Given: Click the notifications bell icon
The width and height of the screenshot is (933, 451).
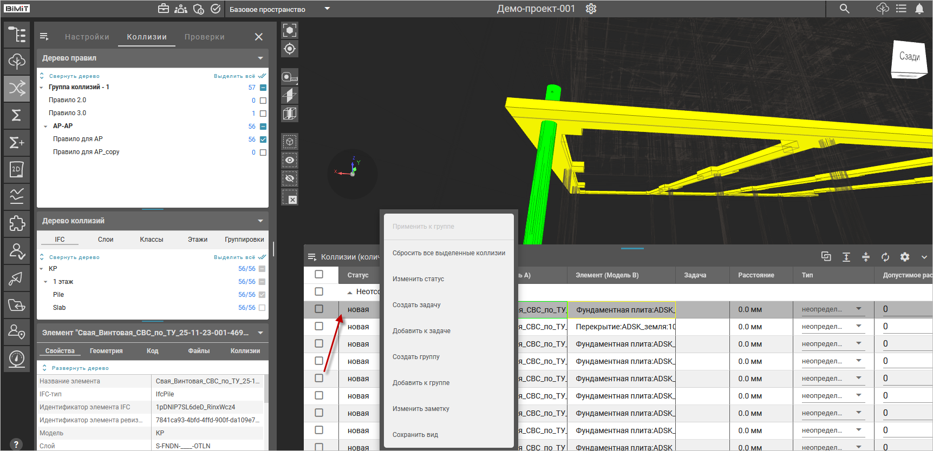Looking at the screenshot, I should coord(919,9).
